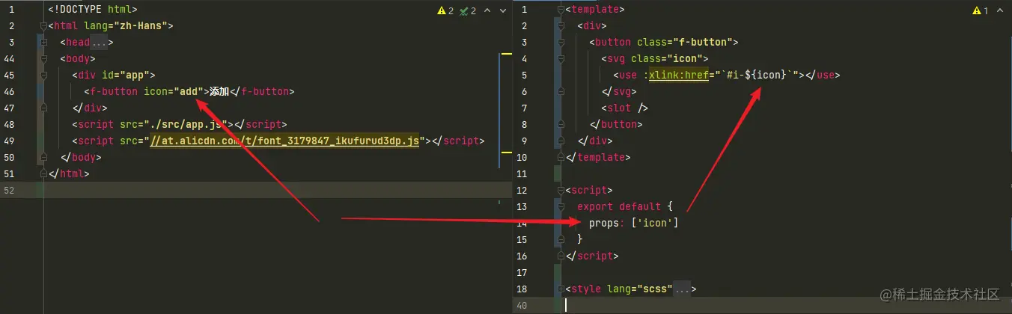Viewport: 1012px width, 314px height.
Task: Open the 2 typos indicator with green checkmark
Action: (469, 10)
